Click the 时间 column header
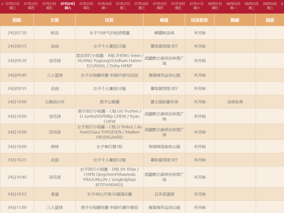The height and width of the screenshot is (213, 284). coord(17,20)
